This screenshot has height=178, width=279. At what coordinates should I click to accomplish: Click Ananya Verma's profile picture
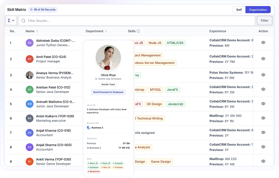click(x=29, y=75)
